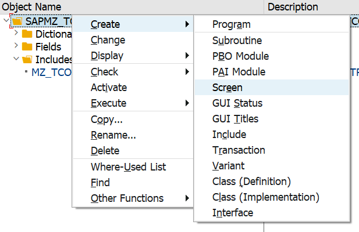Choose Check from the context menu
Viewport: 359px width, 232px height.
click(x=133, y=72)
